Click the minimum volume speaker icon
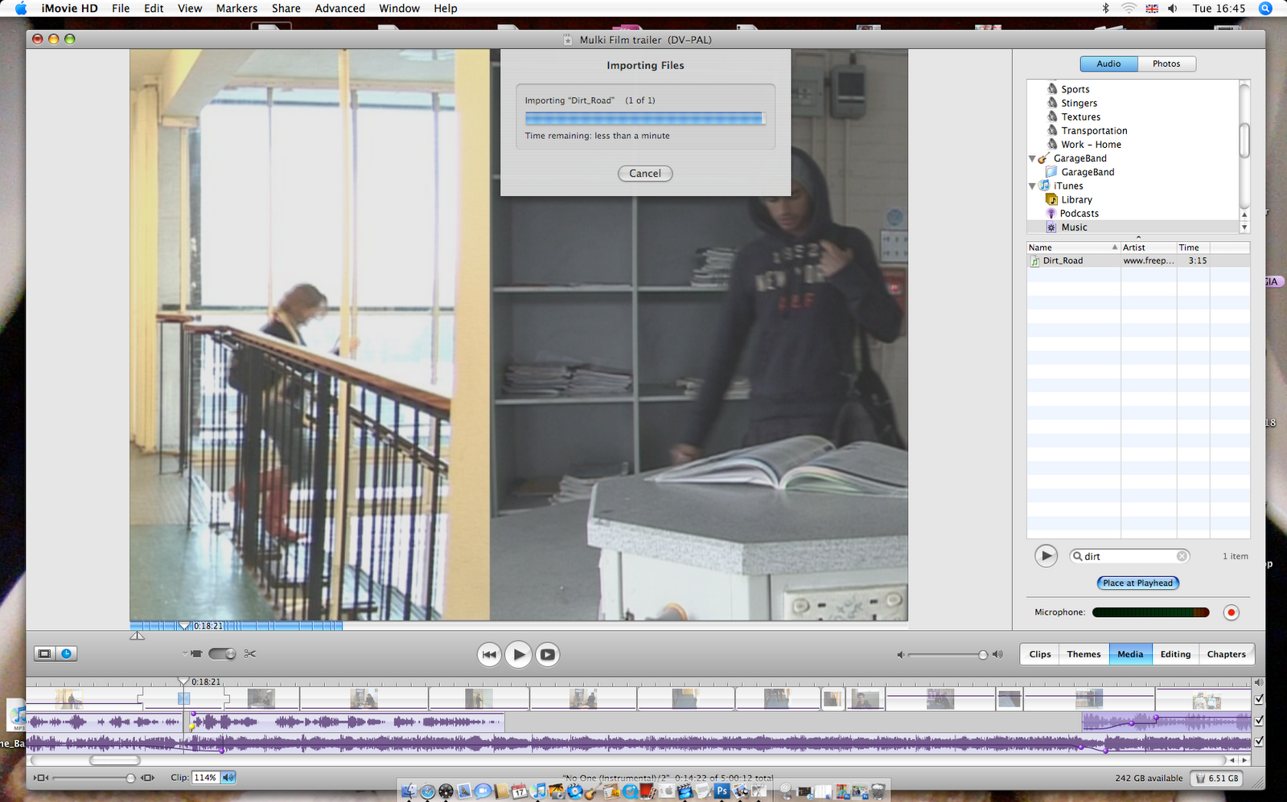 (x=901, y=655)
